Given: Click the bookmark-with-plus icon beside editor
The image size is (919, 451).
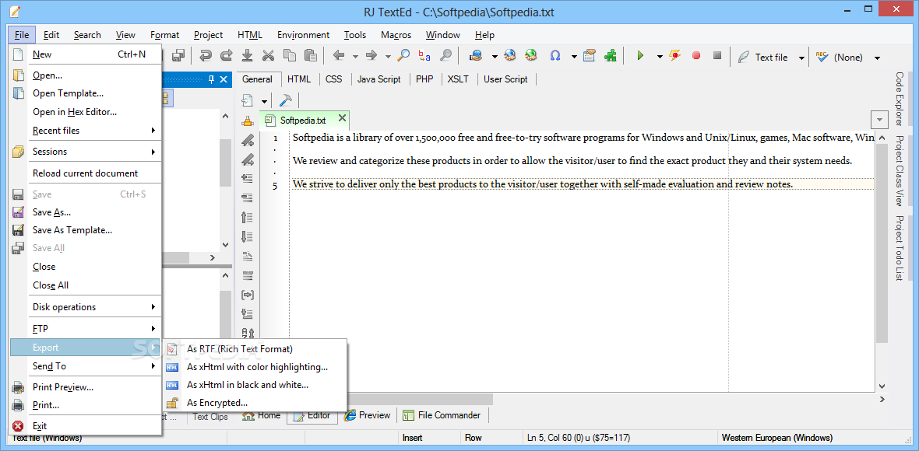Looking at the screenshot, I should coord(248,141).
